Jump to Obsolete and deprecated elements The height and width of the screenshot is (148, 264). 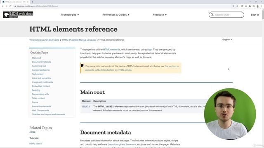tap(48, 114)
